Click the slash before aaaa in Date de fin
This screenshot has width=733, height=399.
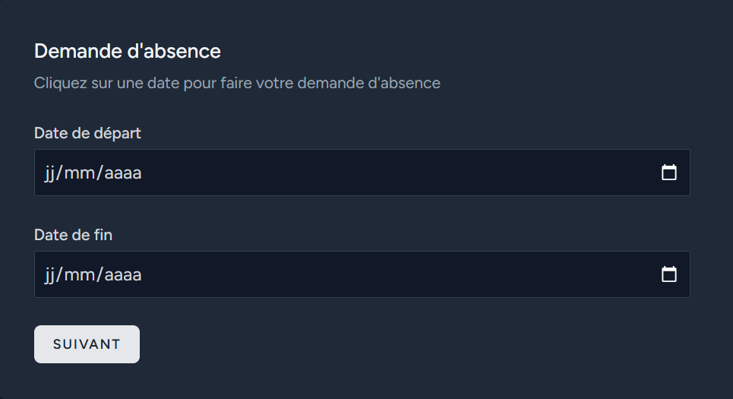tap(100, 275)
